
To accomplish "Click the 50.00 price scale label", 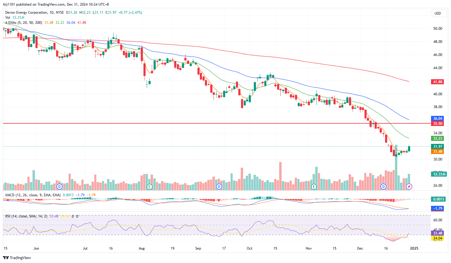I will (438, 29).
